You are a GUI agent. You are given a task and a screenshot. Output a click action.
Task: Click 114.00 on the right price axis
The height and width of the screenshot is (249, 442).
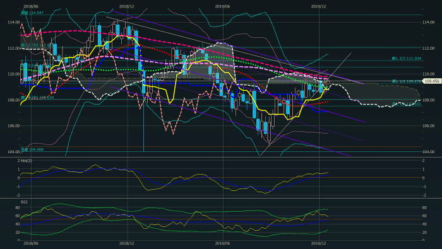pos(428,22)
